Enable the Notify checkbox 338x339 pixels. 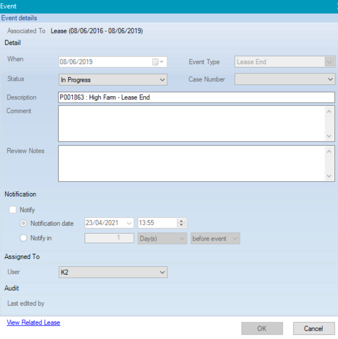click(13, 210)
